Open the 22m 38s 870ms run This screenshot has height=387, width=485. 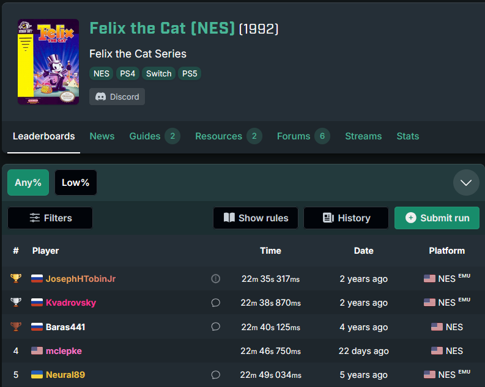pos(271,303)
